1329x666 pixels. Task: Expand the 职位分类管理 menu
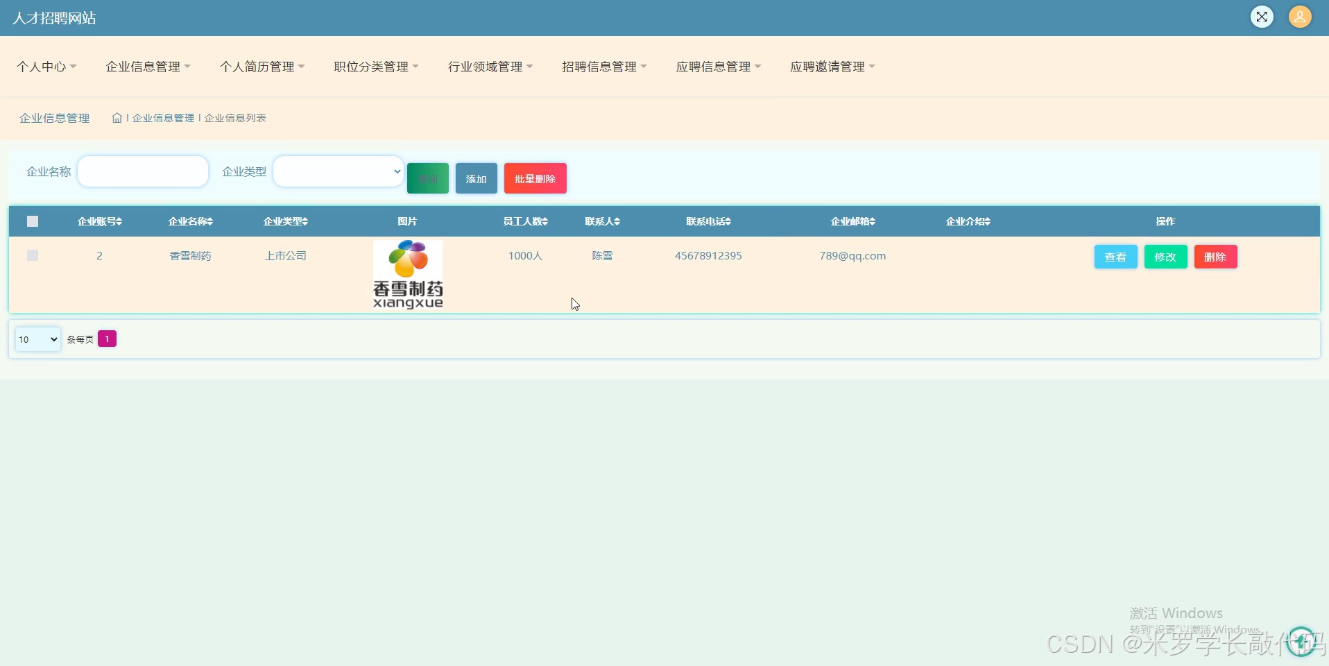pyautogui.click(x=376, y=67)
